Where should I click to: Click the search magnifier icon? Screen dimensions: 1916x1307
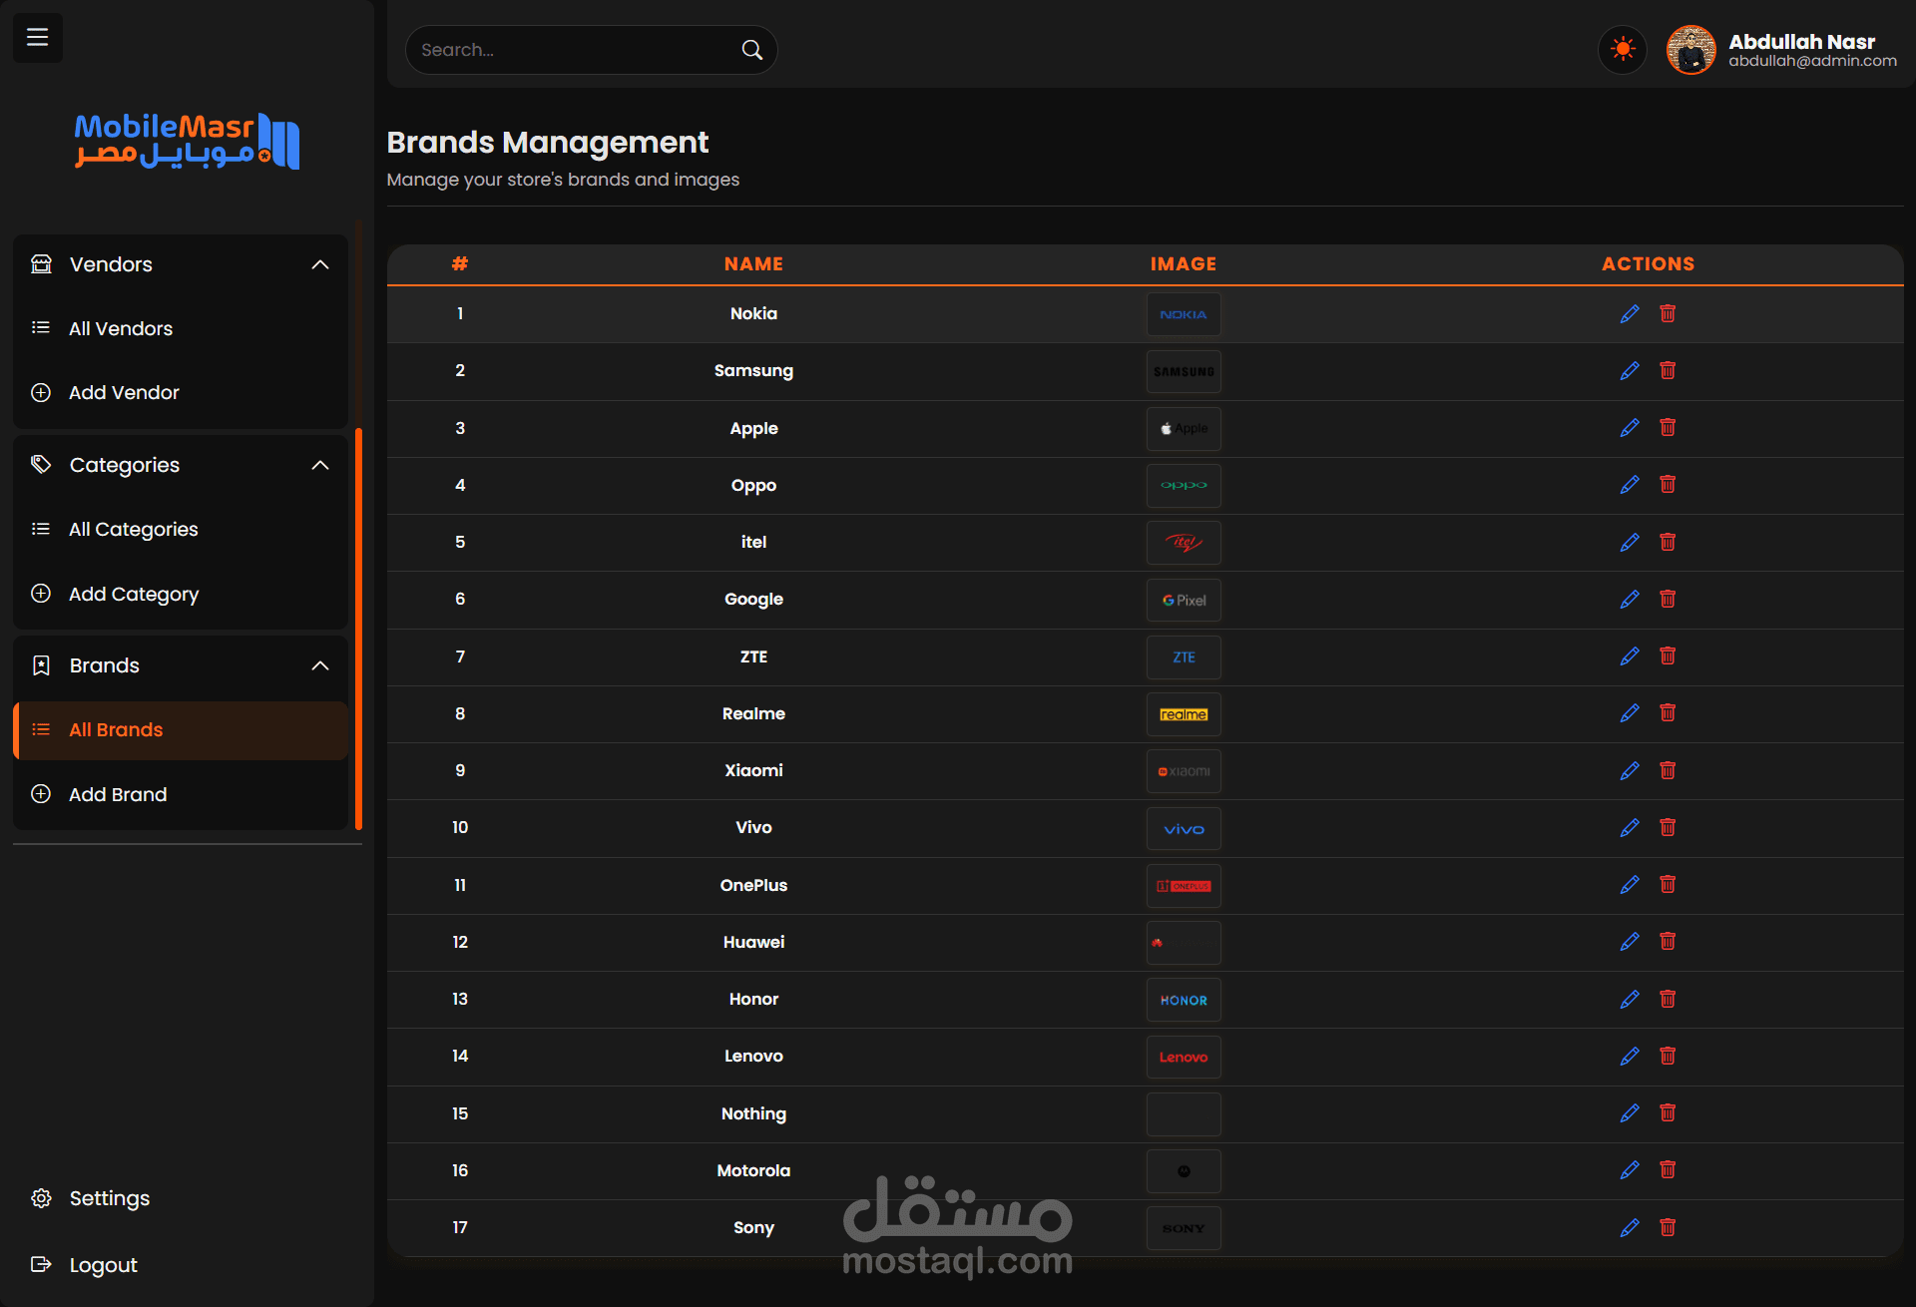click(x=751, y=50)
